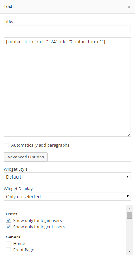Uncheck Show only for login users

pos(8,220)
